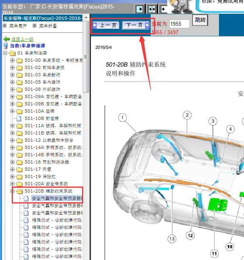Select the 长安福特-福克斯(Focus)-2015-2016 header
This screenshot has height=260, width=244.
[43, 18]
